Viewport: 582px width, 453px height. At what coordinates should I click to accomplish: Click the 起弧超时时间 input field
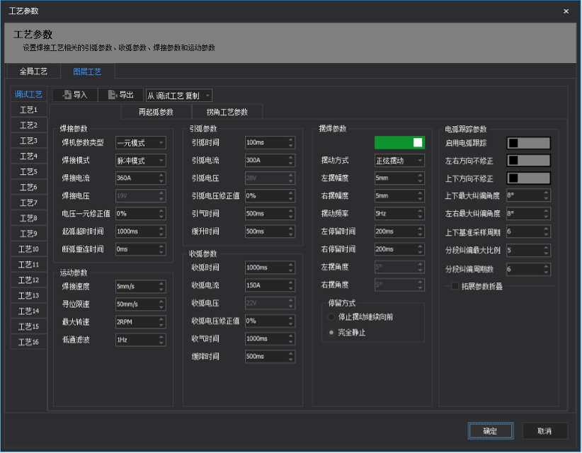click(136, 231)
